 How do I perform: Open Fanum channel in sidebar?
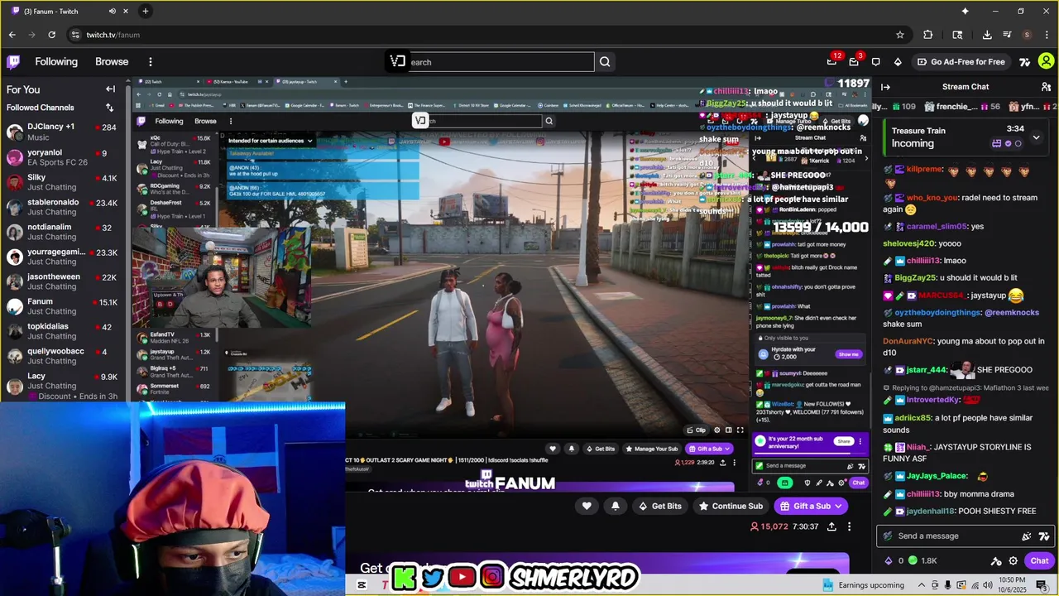pyautogui.click(x=62, y=306)
